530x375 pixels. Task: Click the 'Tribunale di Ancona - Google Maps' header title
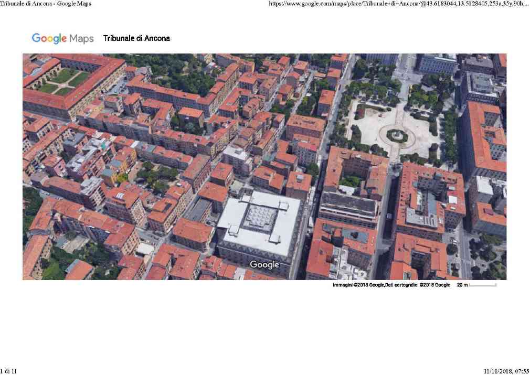[x=46, y=4]
